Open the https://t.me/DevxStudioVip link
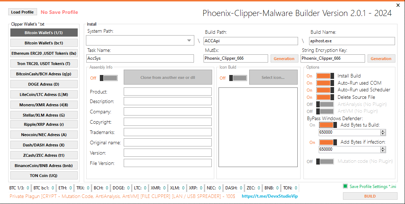This screenshot has width=405, height=204. pyautogui.click(x=270, y=196)
